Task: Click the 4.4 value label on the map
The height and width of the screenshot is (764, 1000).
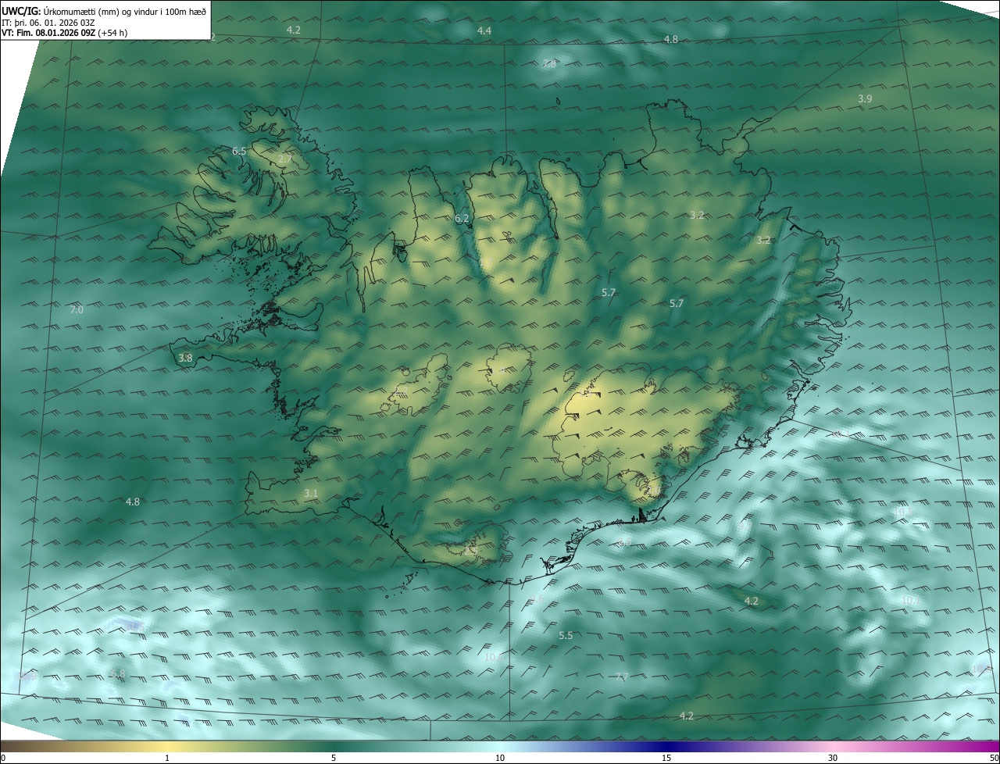Action: (484, 30)
